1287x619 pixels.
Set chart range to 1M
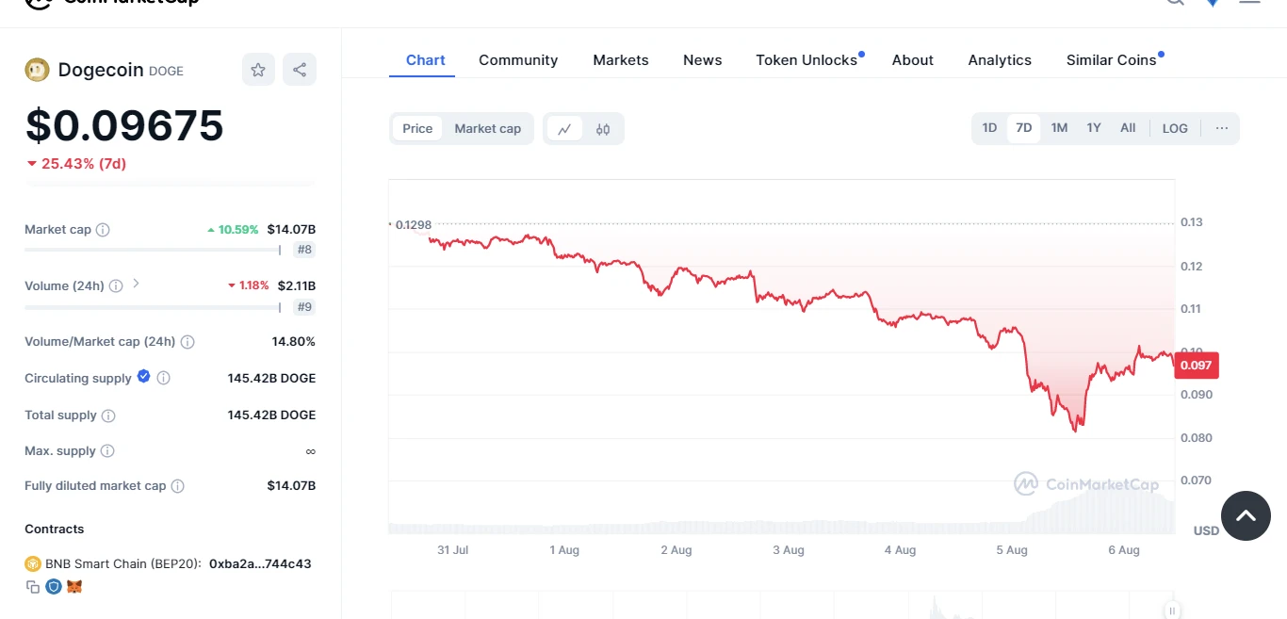pyautogui.click(x=1059, y=128)
